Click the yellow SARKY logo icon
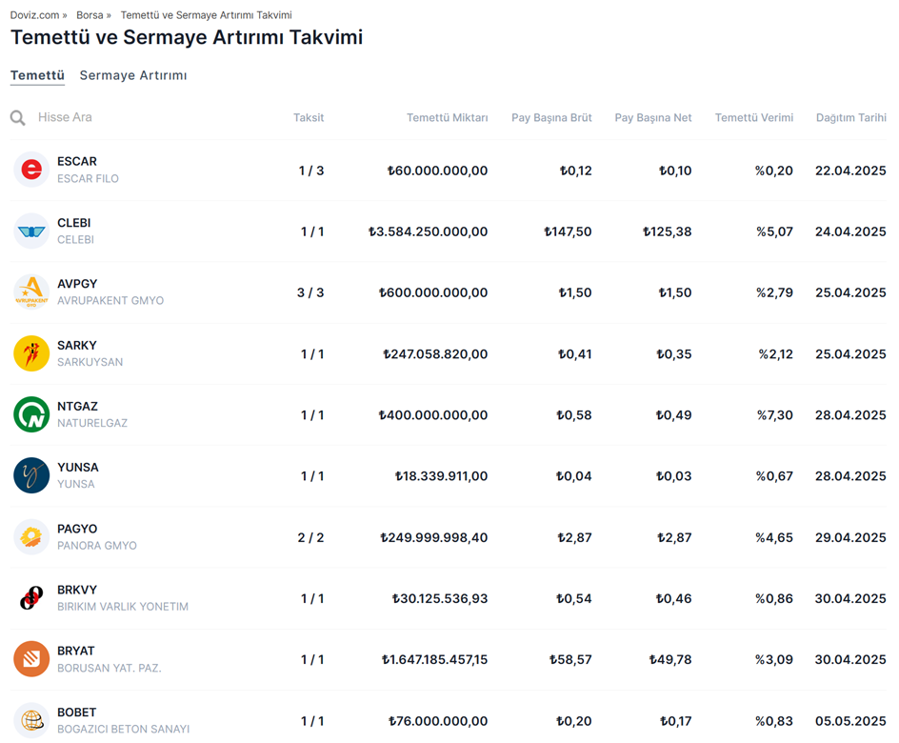This screenshot has height=743, width=899. [31, 353]
